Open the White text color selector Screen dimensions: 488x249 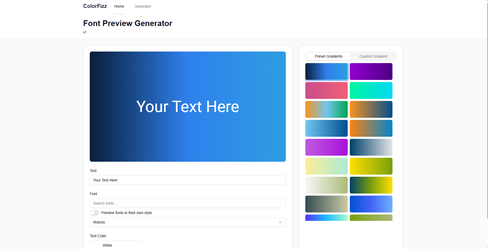pos(116,245)
